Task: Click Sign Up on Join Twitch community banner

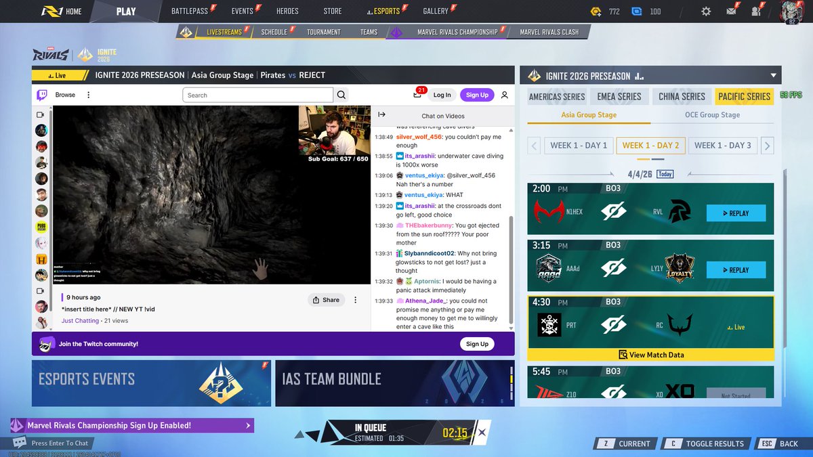Action: pos(477,344)
